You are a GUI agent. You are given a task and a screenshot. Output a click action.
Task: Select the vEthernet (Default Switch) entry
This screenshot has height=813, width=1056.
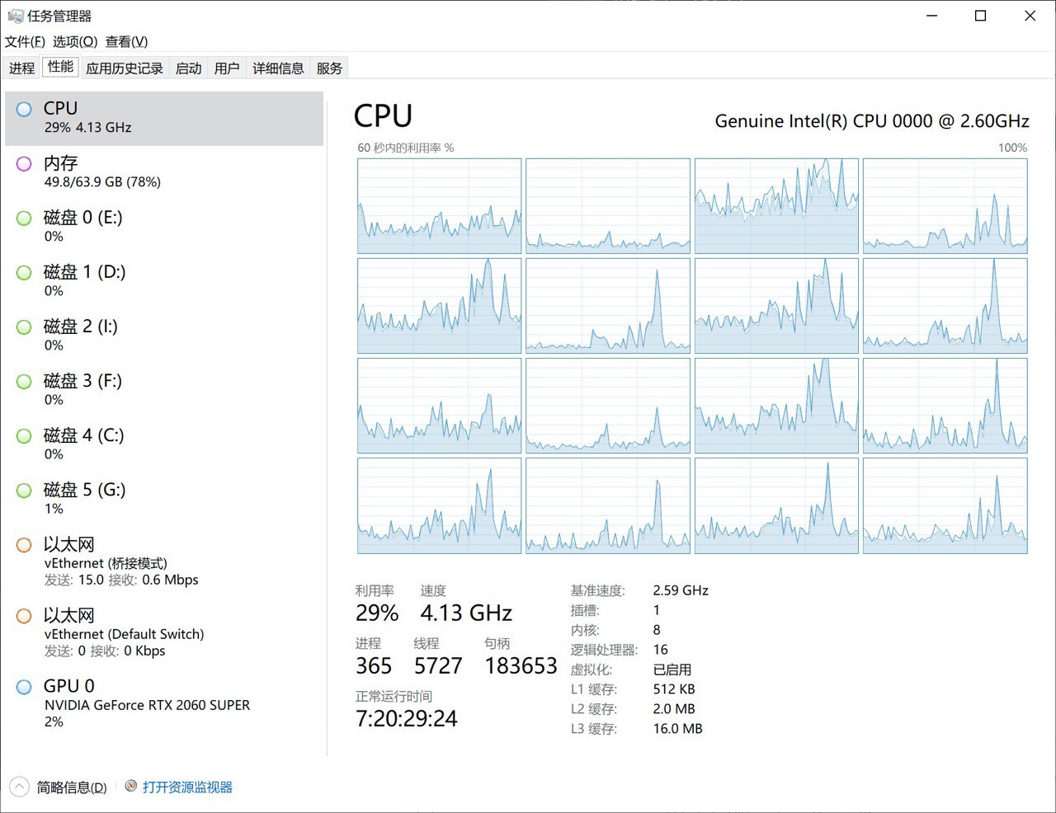pyautogui.click(x=164, y=632)
